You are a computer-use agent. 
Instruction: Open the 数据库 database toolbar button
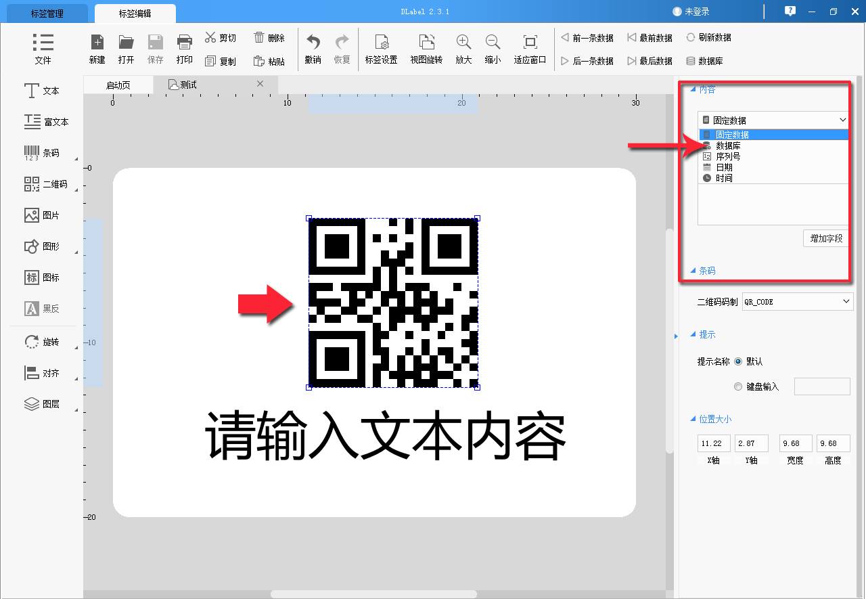(x=704, y=61)
